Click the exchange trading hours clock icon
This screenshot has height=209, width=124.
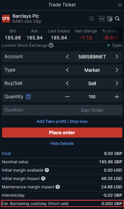pyautogui.click(x=51, y=45)
